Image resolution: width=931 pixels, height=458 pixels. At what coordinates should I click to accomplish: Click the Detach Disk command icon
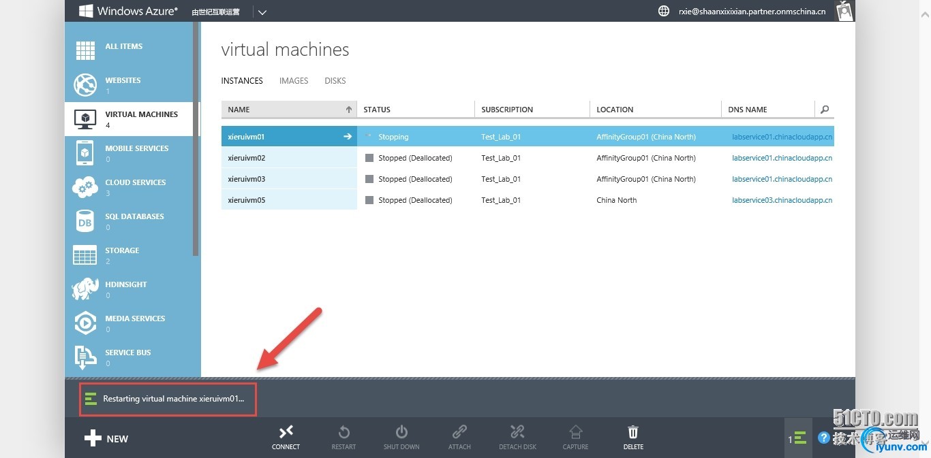(517, 431)
